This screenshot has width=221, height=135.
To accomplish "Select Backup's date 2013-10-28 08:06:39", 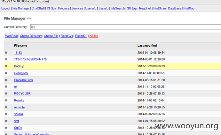I will click(151, 66).
